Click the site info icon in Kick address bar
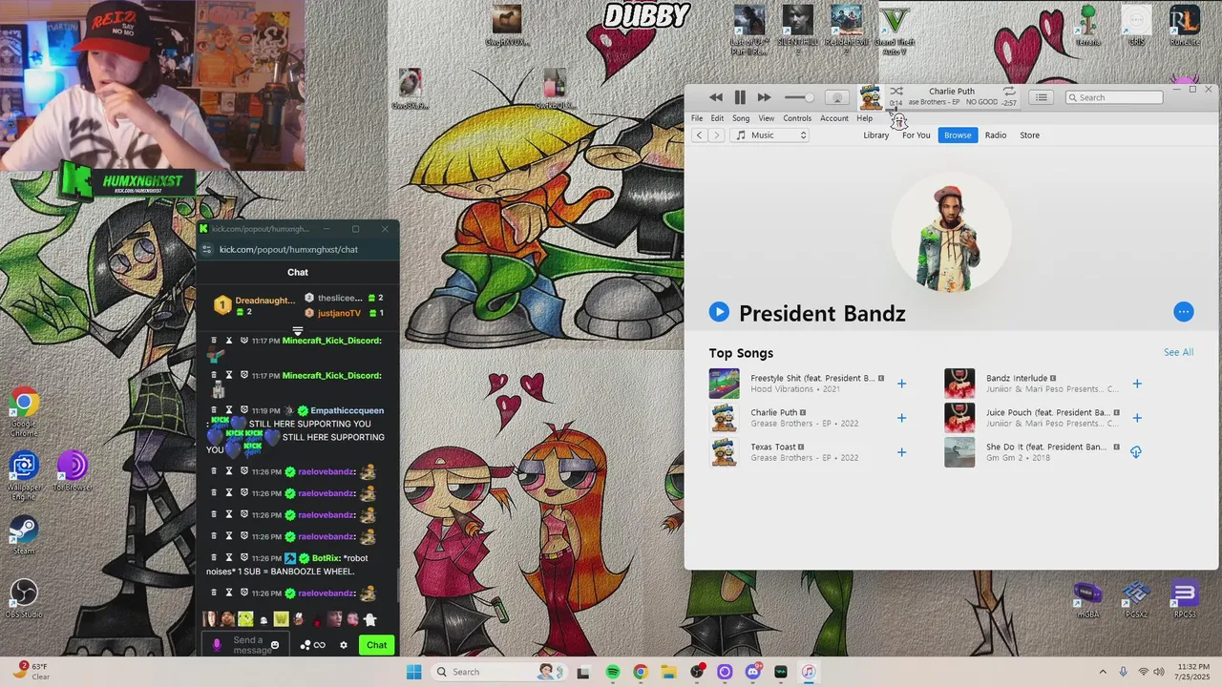This screenshot has width=1222, height=687. (x=207, y=249)
